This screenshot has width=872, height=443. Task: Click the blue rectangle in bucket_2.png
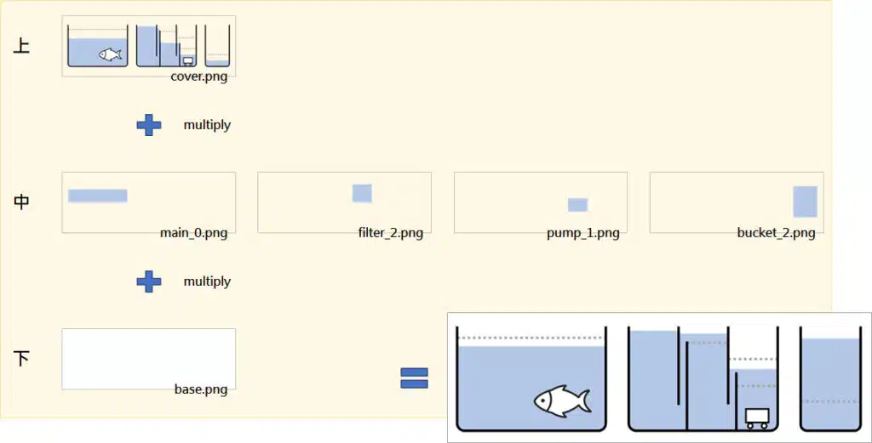[x=805, y=202]
